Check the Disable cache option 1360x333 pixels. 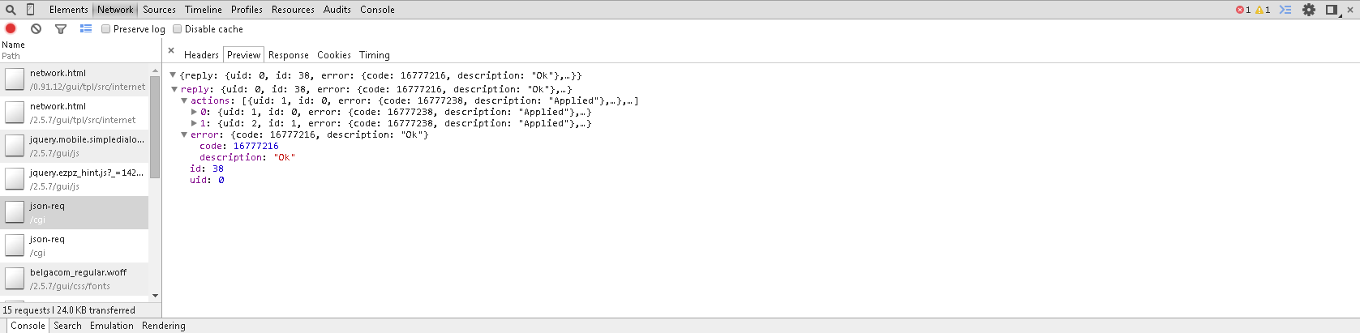pyautogui.click(x=178, y=29)
